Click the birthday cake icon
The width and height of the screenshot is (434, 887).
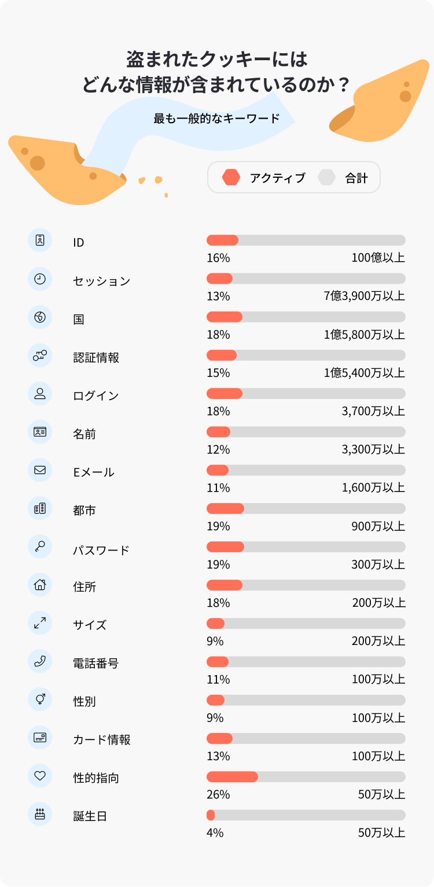coord(40,815)
